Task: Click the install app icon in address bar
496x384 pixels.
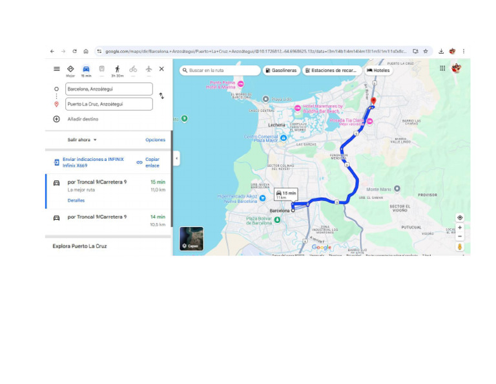Action: pos(415,51)
